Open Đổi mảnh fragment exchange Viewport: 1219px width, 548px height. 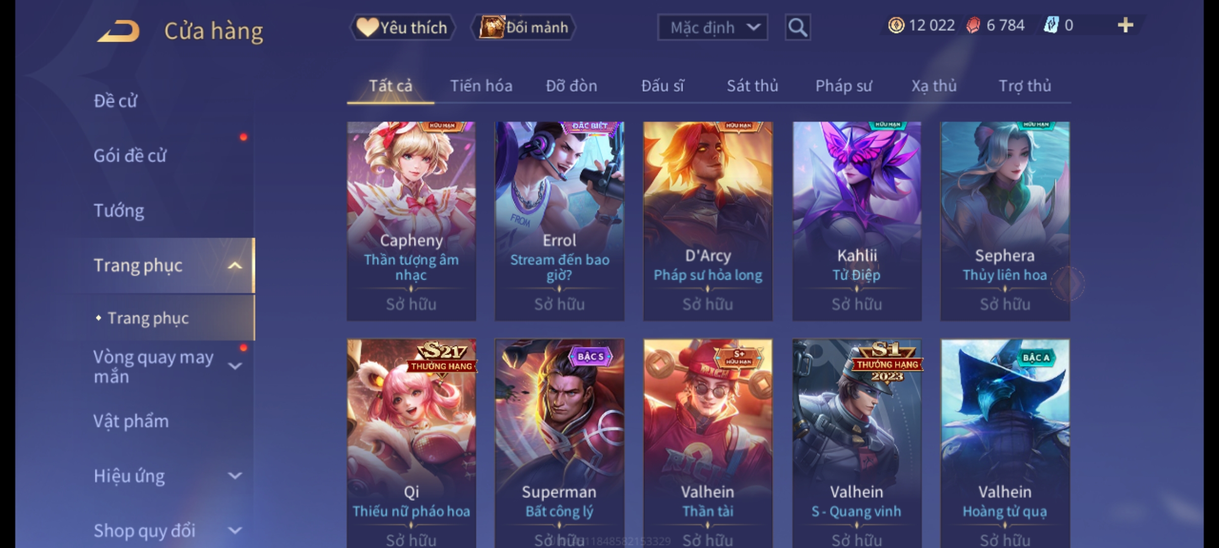pos(524,27)
